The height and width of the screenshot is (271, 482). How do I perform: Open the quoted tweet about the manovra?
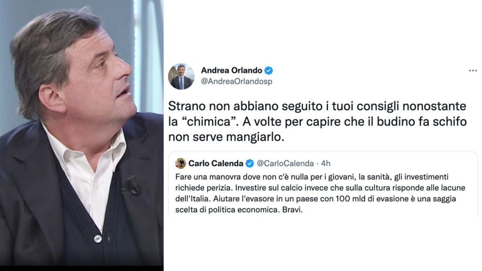click(323, 184)
